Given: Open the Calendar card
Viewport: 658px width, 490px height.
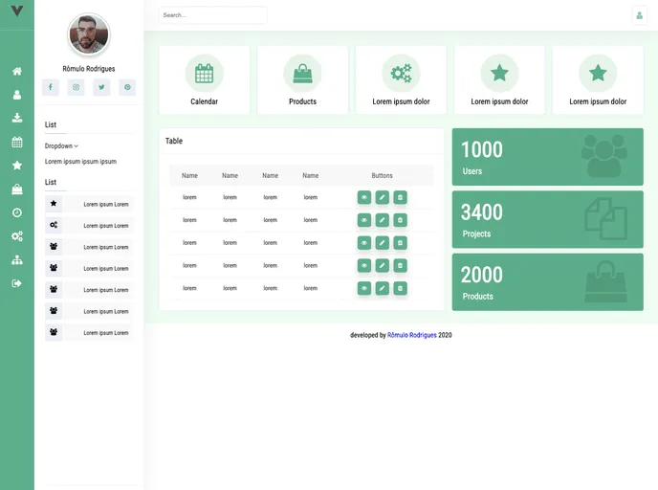Looking at the screenshot, I should click(204, 80).
